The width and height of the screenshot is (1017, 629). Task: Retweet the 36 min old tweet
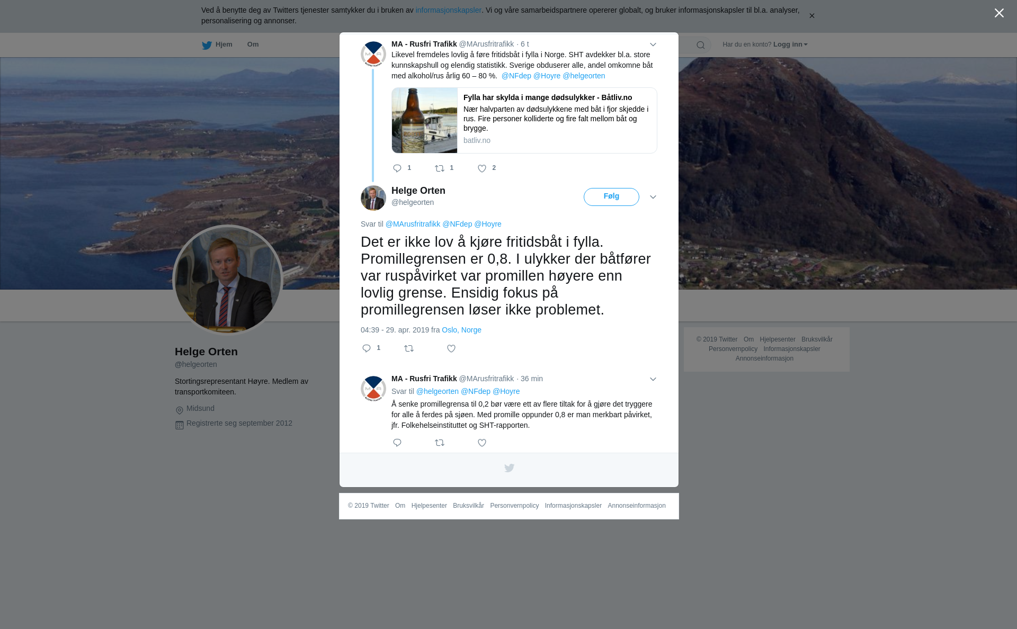pos(440,443)
